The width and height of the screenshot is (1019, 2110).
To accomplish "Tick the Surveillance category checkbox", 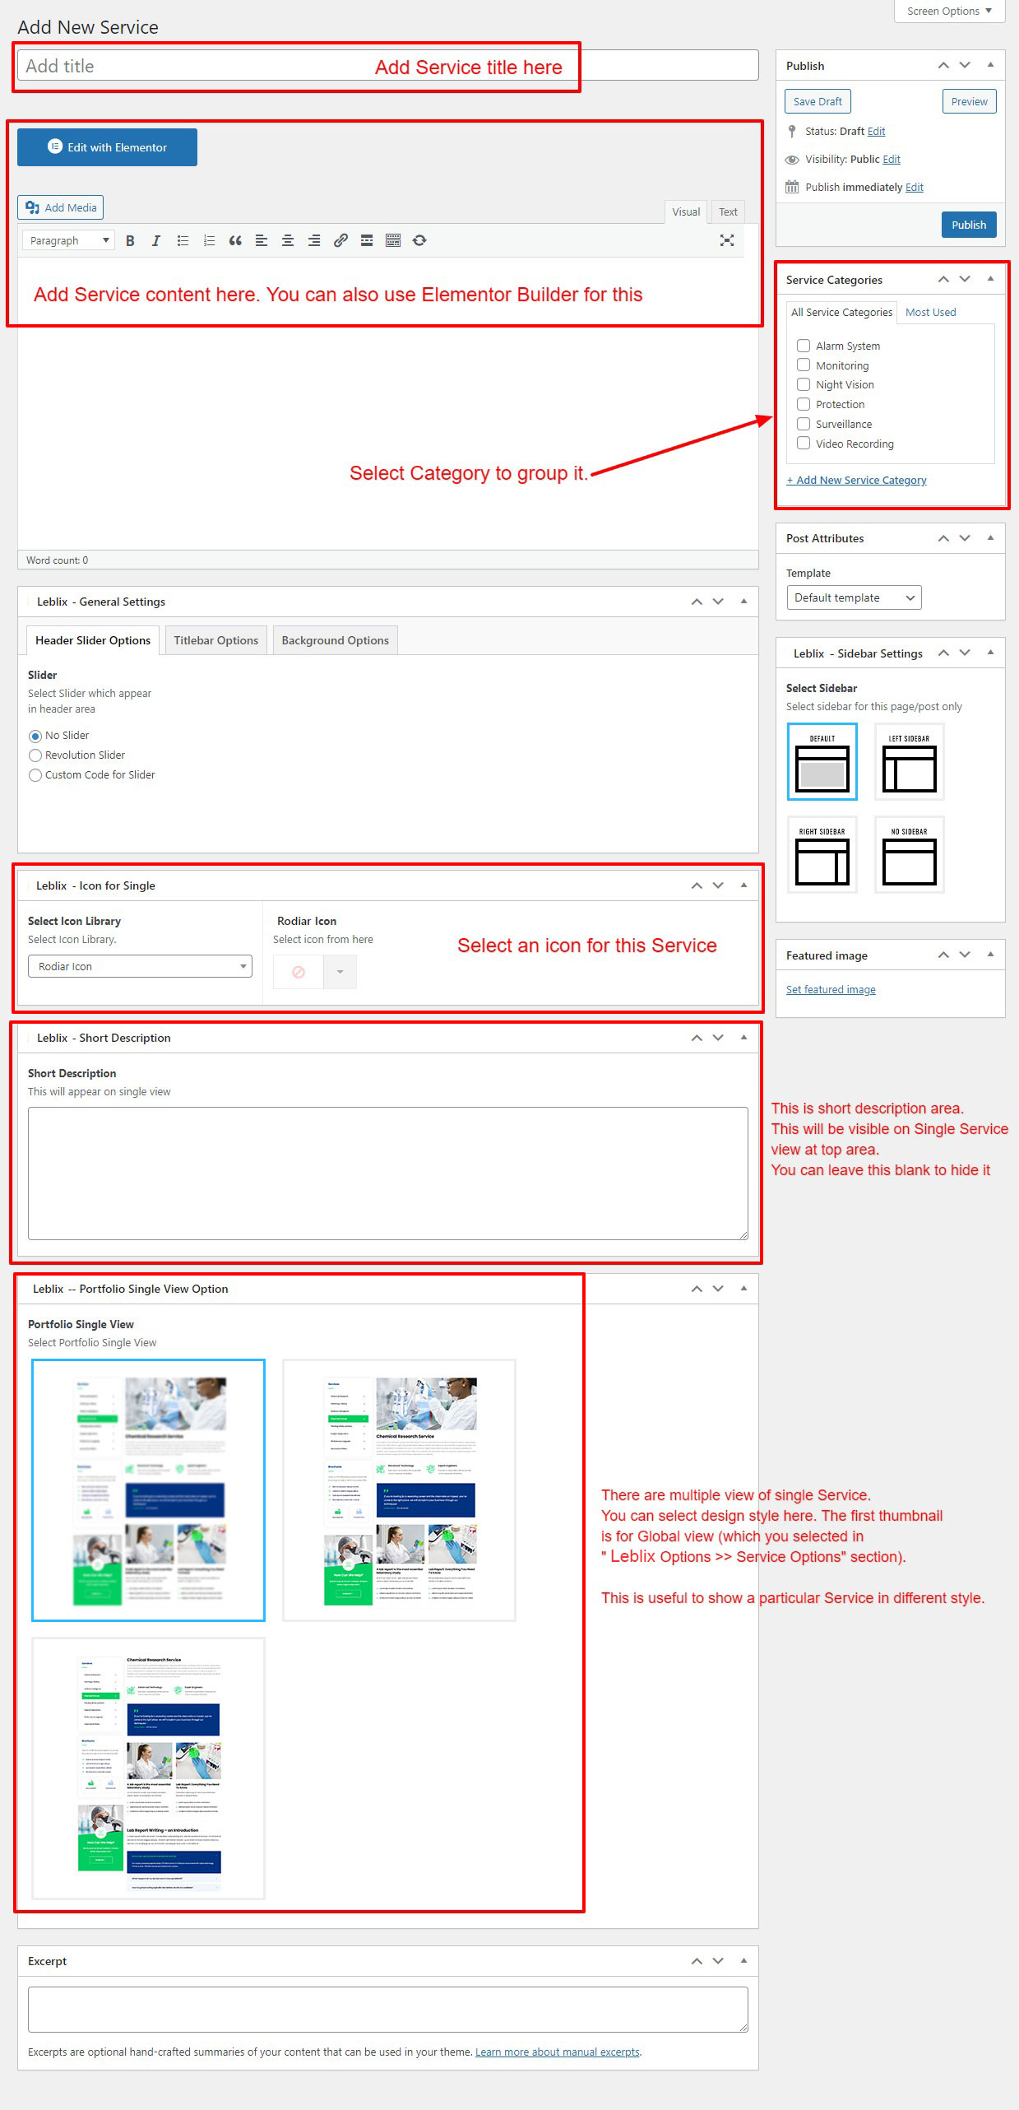I will pos(804,424).
